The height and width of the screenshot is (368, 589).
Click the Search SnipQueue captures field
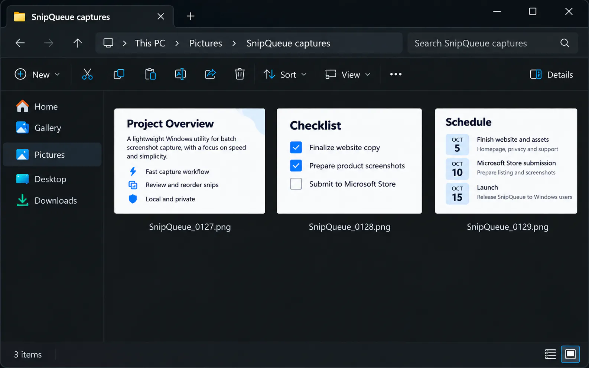click(493, 43)
